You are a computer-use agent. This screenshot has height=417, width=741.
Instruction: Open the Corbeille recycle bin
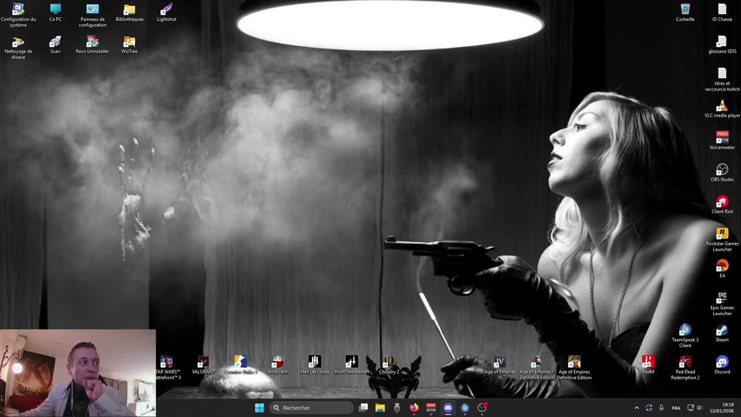coord(685,13)
